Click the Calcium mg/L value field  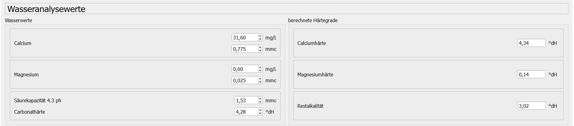(245, 38)
